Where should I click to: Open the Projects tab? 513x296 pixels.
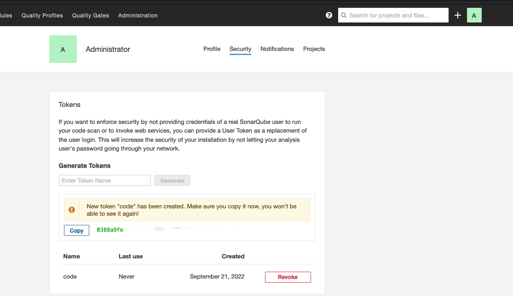314,49
